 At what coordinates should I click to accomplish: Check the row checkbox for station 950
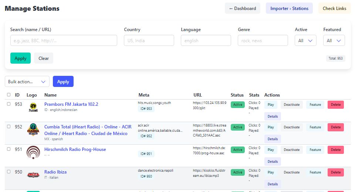[x=9, y=172]
